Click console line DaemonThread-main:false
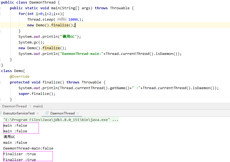The width and height of the screenshot is (230, 162). (28, 148)
